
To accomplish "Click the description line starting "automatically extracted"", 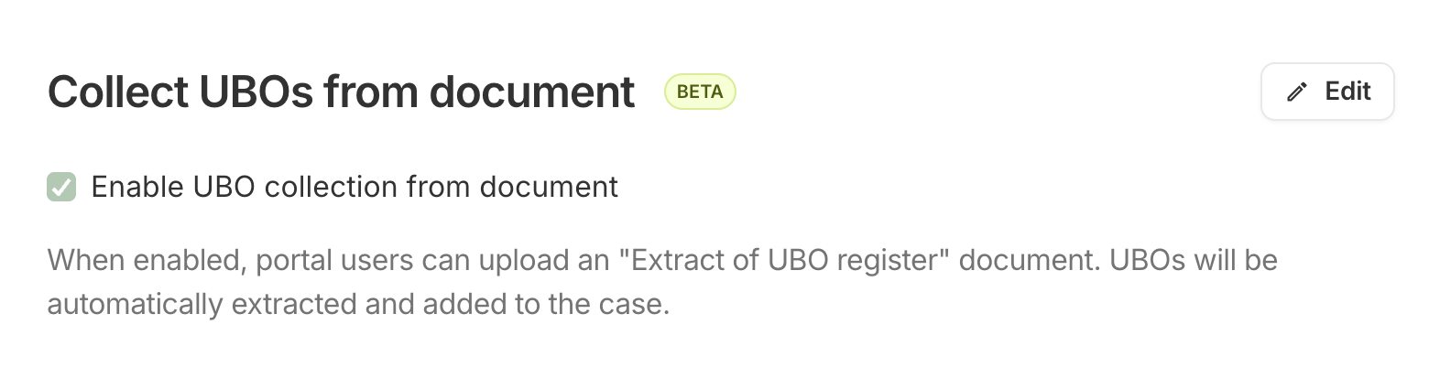I will point(358,304).
